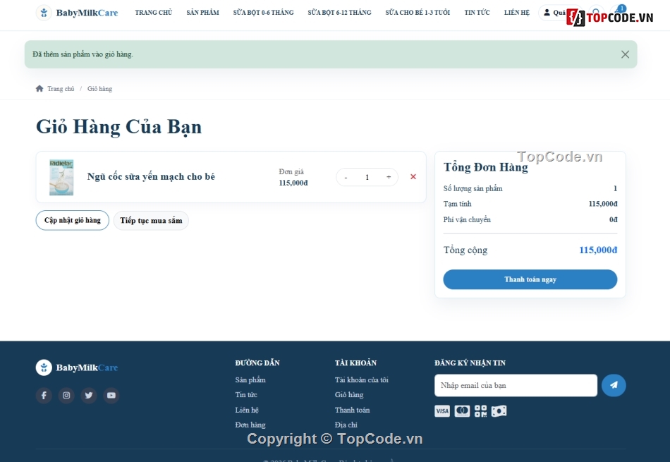Click the newsletter email input field
Image resolution: width=670 pixels, height=462 pixels.
(516, 386)
